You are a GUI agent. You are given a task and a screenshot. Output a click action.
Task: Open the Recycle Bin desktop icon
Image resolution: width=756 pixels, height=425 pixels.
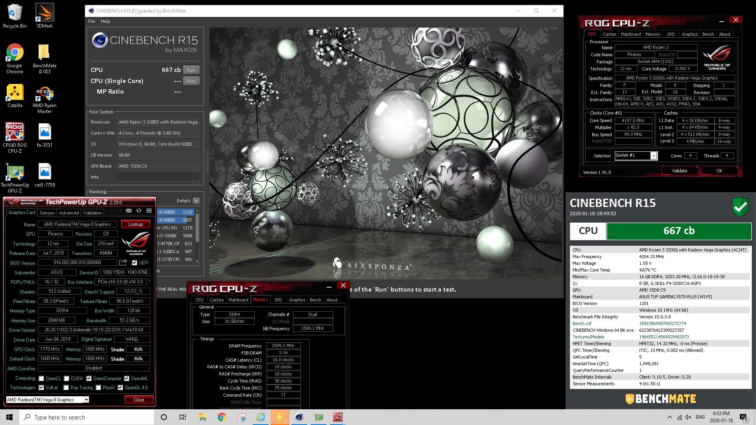[15, 16]
